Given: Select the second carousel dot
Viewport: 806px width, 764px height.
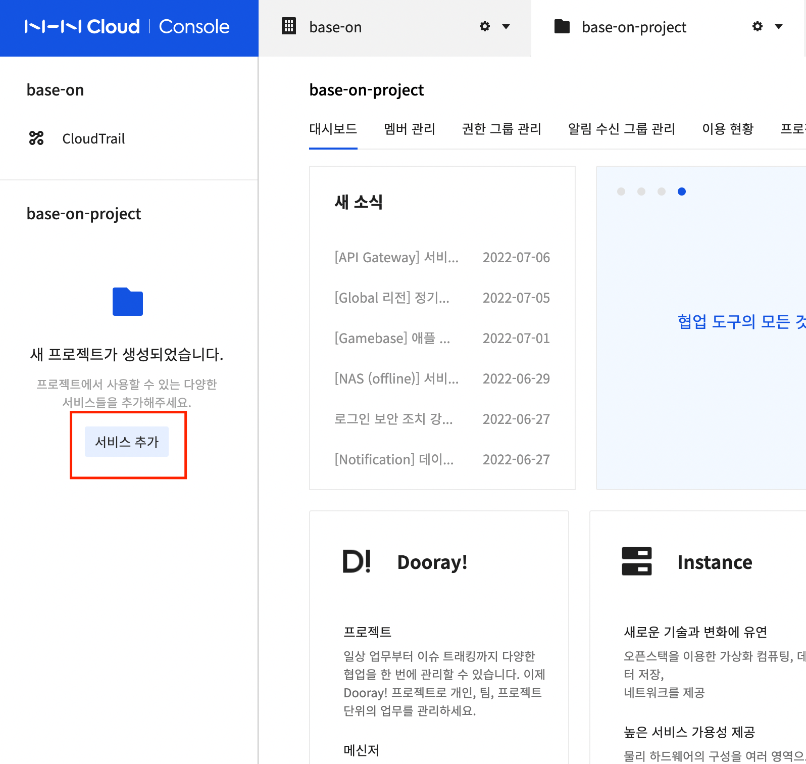Looking at the screenshot, I should (x=641, y=192).
